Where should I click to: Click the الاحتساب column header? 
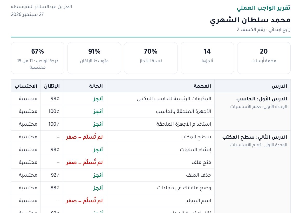(26, 86)
